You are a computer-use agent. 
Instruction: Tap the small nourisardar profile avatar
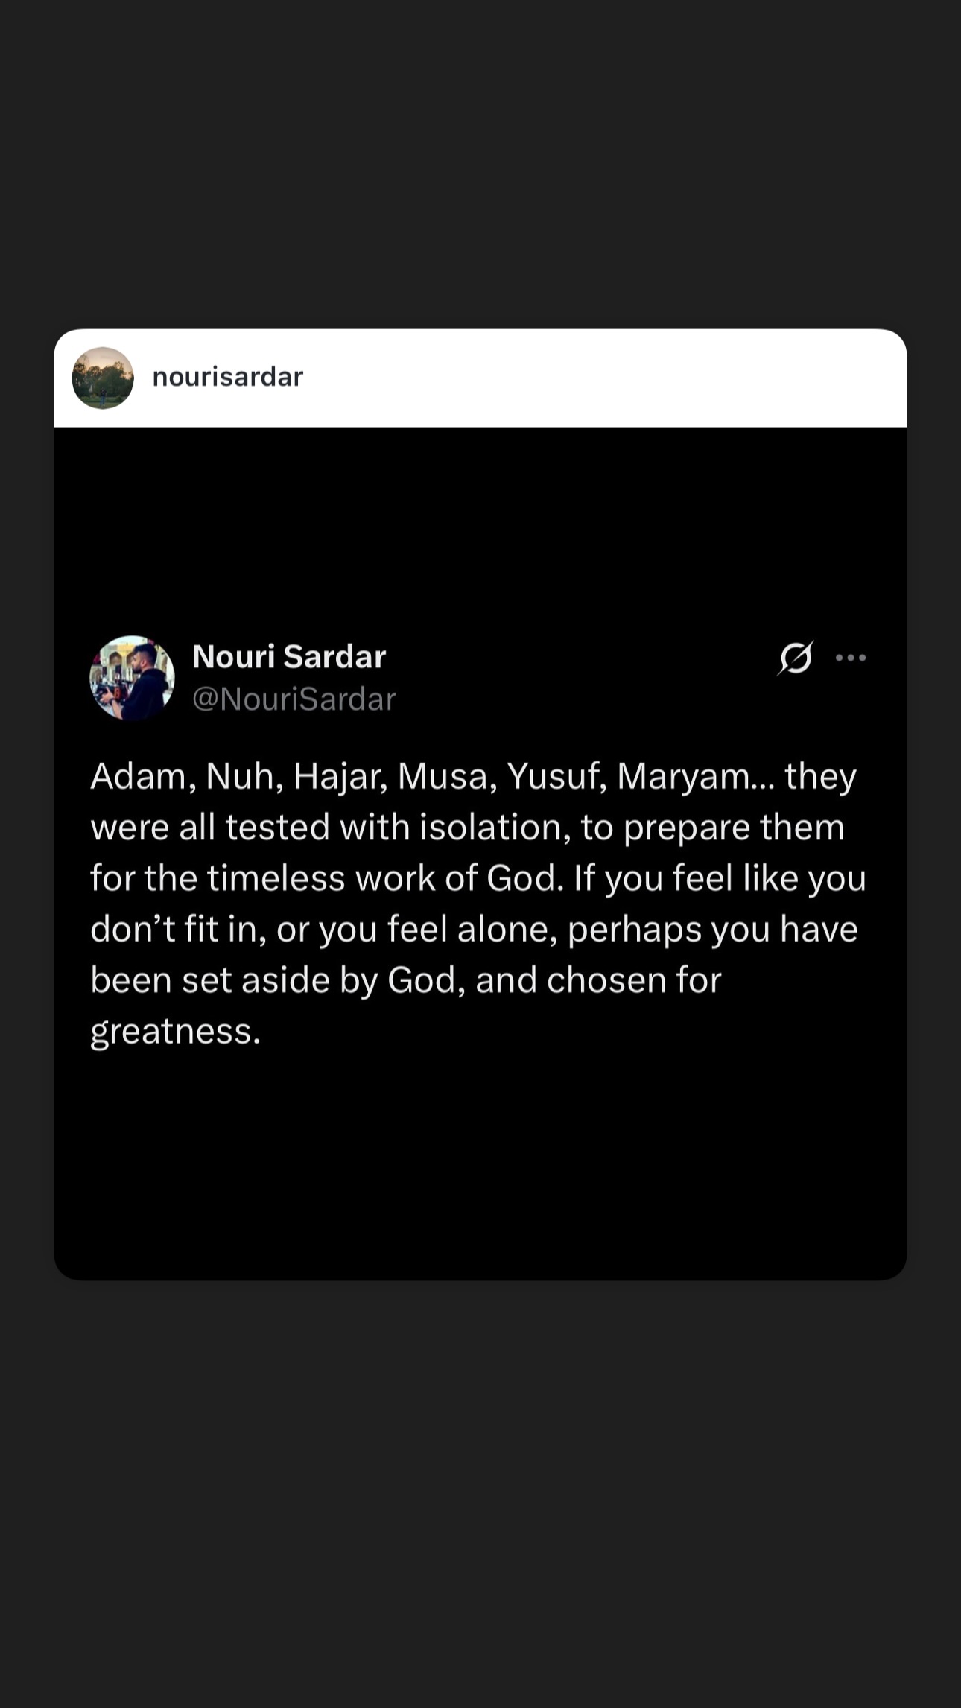click(x=103, y=378)
